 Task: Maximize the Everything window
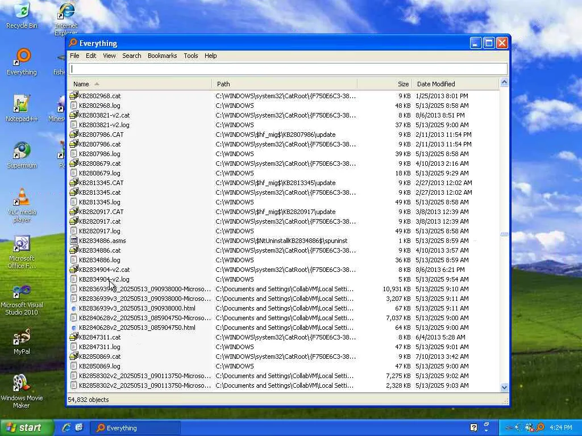click(x=489, y=43)
